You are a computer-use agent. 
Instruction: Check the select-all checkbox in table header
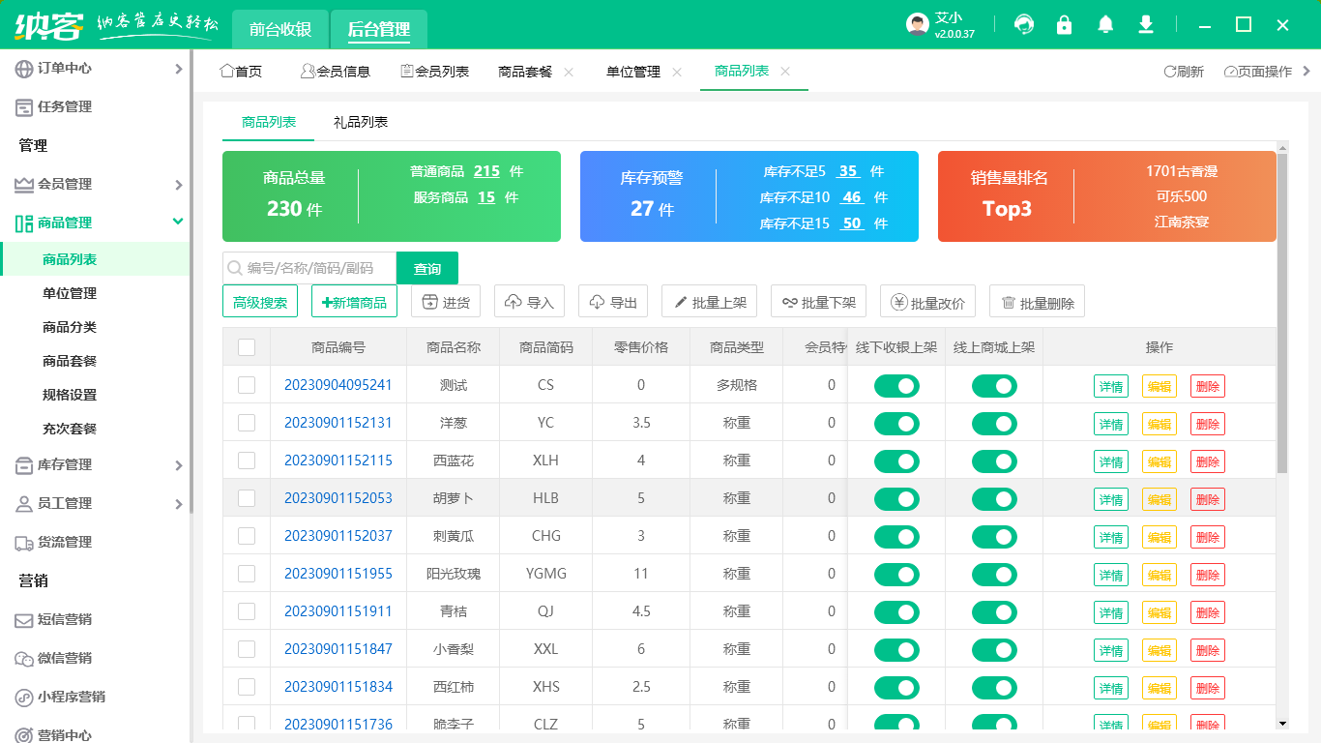click(247, 346)
